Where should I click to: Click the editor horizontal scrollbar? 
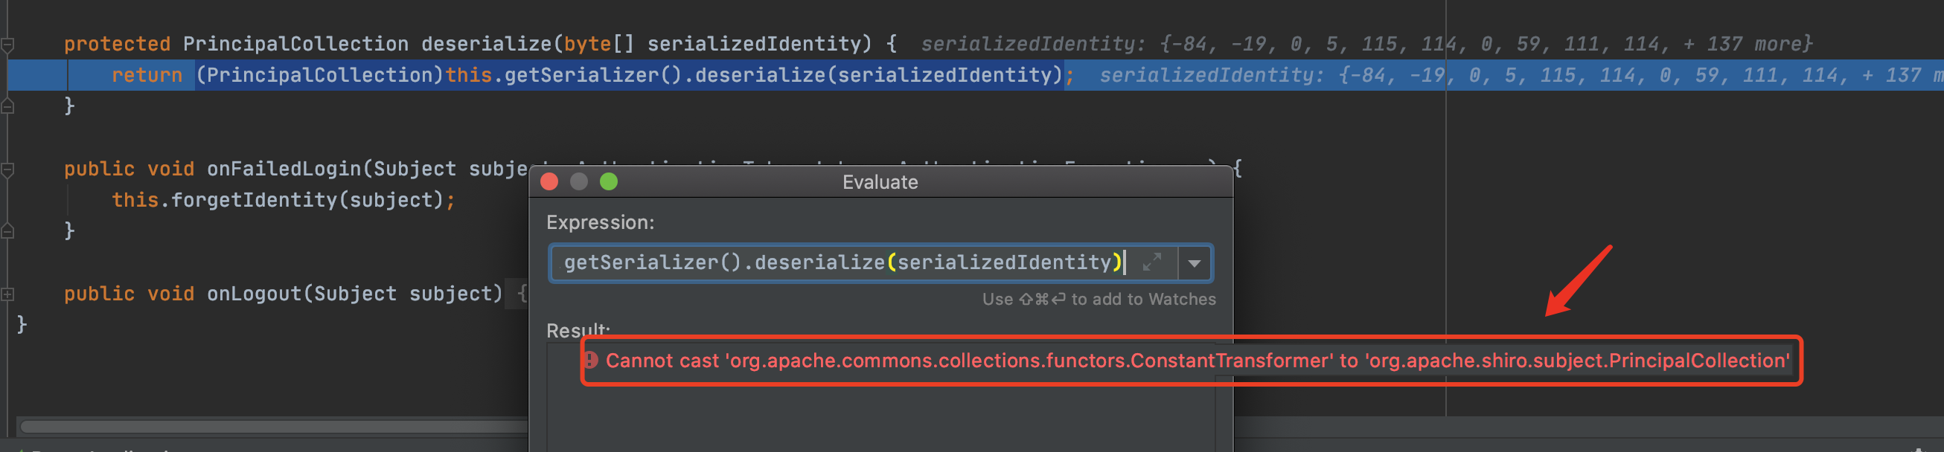point(272,427)
